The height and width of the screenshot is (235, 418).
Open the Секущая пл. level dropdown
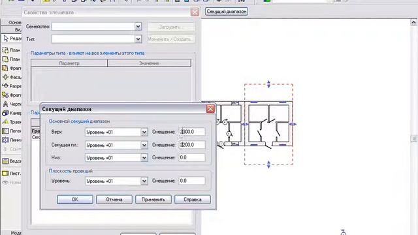(144, 145)
